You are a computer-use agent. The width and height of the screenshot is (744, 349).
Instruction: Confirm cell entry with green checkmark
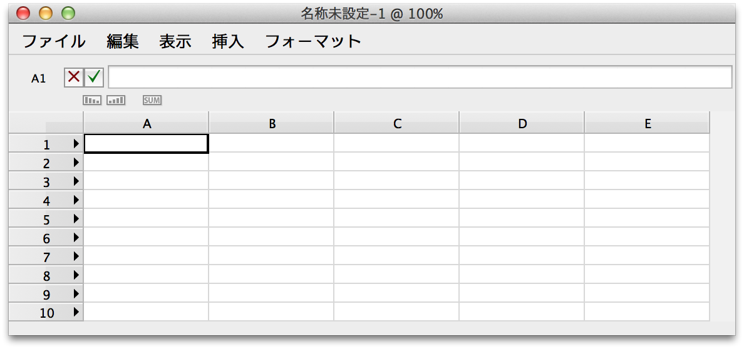click(x=94, y=77)
